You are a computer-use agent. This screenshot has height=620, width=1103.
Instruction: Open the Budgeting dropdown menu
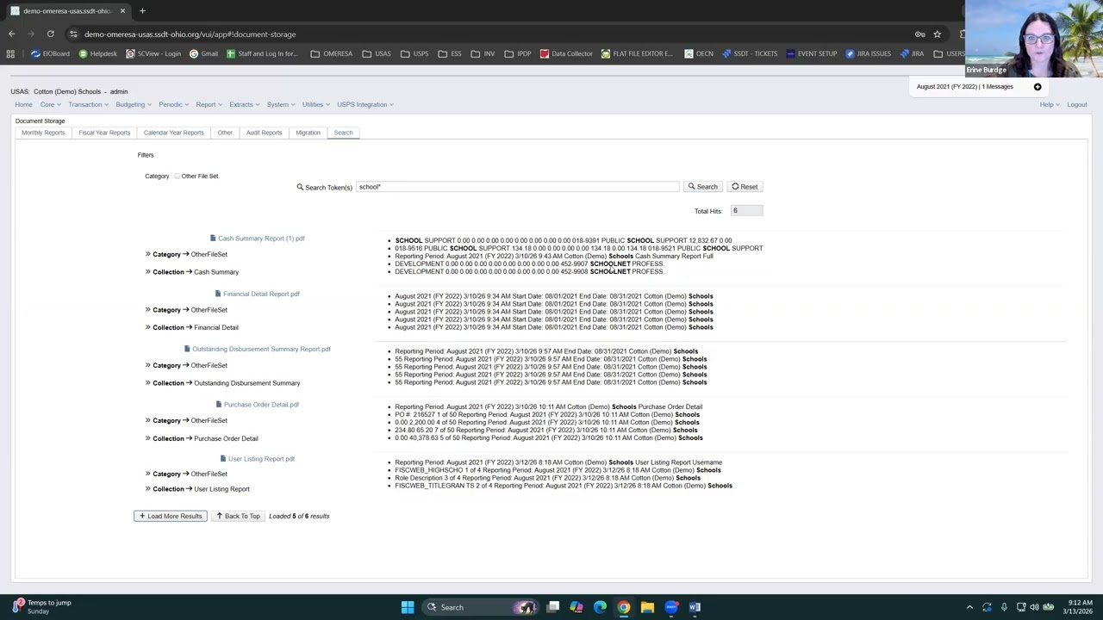[134, 104]
